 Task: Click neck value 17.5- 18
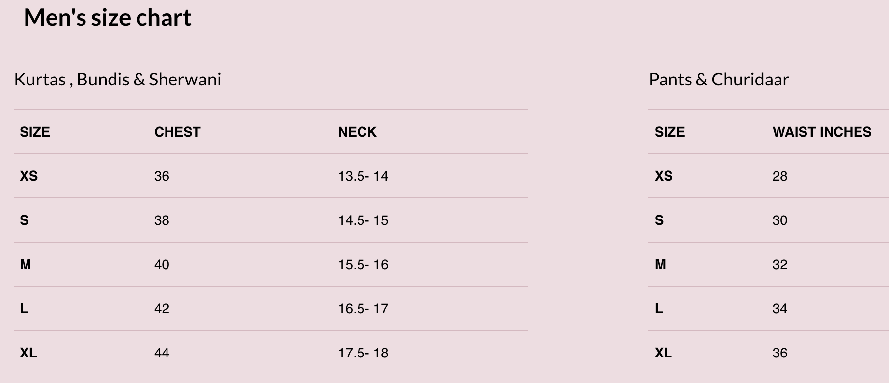pyautogui.click(x=363, y=353)
